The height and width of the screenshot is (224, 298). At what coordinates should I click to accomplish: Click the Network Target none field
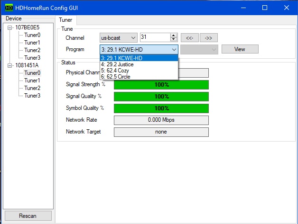(x=161, y=132)
